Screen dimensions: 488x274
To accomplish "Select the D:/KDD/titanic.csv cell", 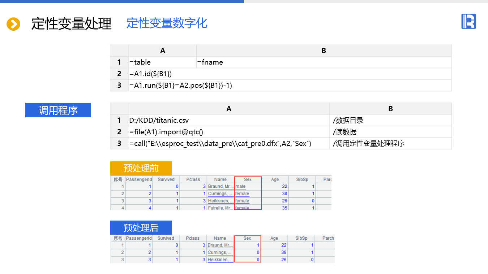I will (x=229, y=120).
